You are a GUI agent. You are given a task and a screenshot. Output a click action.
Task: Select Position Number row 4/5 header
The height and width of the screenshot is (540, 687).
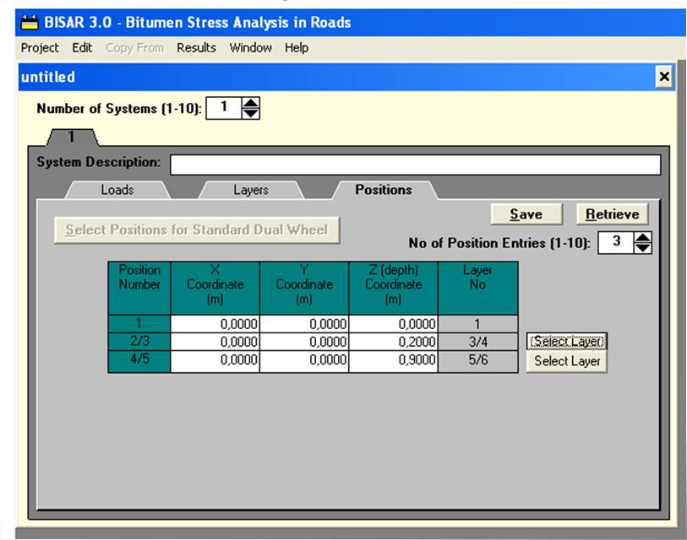139,361
